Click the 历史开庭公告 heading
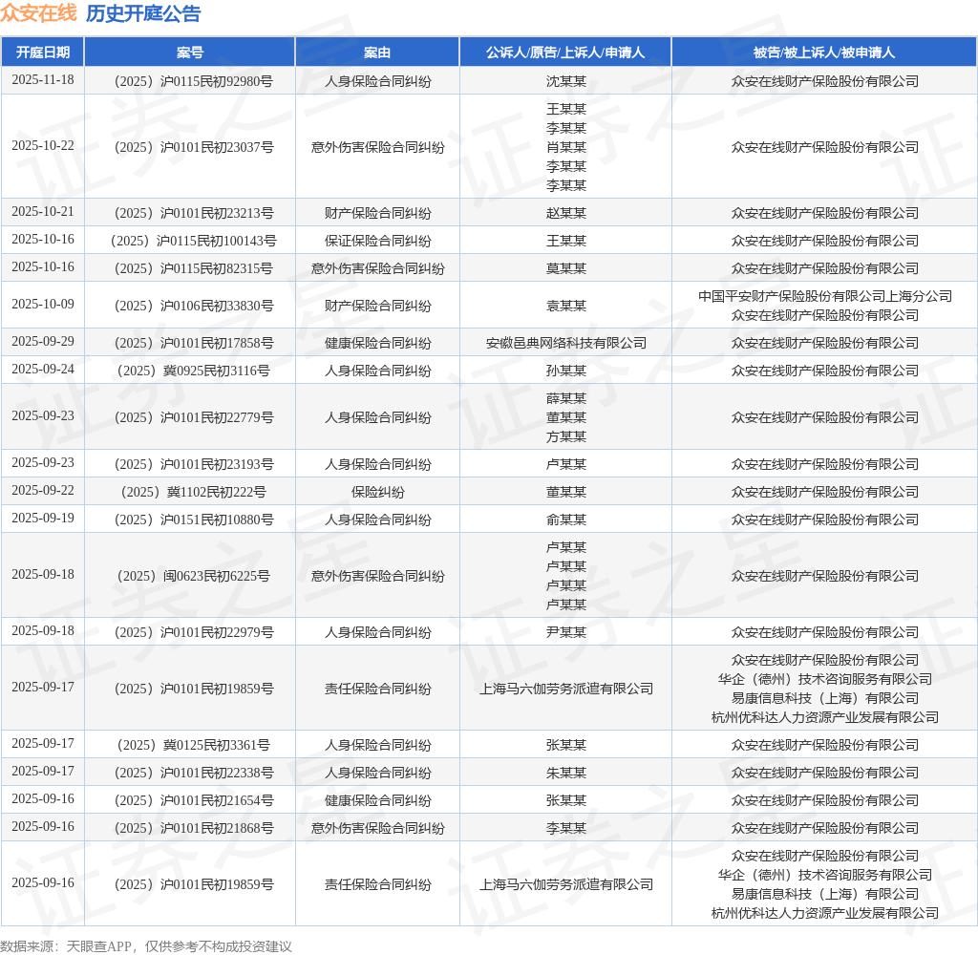 pyautogui.click(x=143, y=13)
